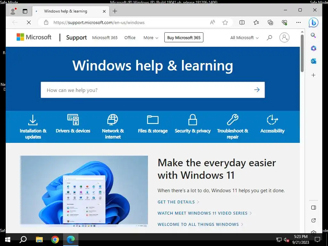The height and width of the screenshot is (246, 328).
Task: Open Bing chat sidebar button
Action: pyautogui.click(x=314, y=23)
